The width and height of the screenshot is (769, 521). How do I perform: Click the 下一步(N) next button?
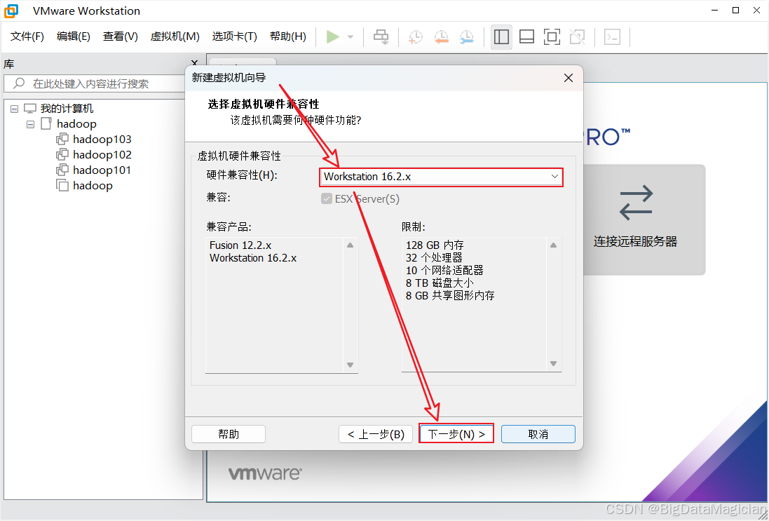tap(456, 433)
